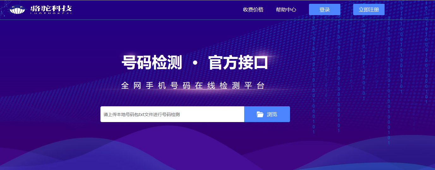
Task: Click the 官方接口 headline text
Action: pos(238,63)
